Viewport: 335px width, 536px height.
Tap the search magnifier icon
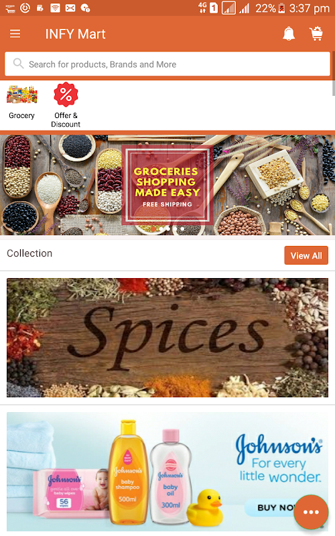(18, 64)
